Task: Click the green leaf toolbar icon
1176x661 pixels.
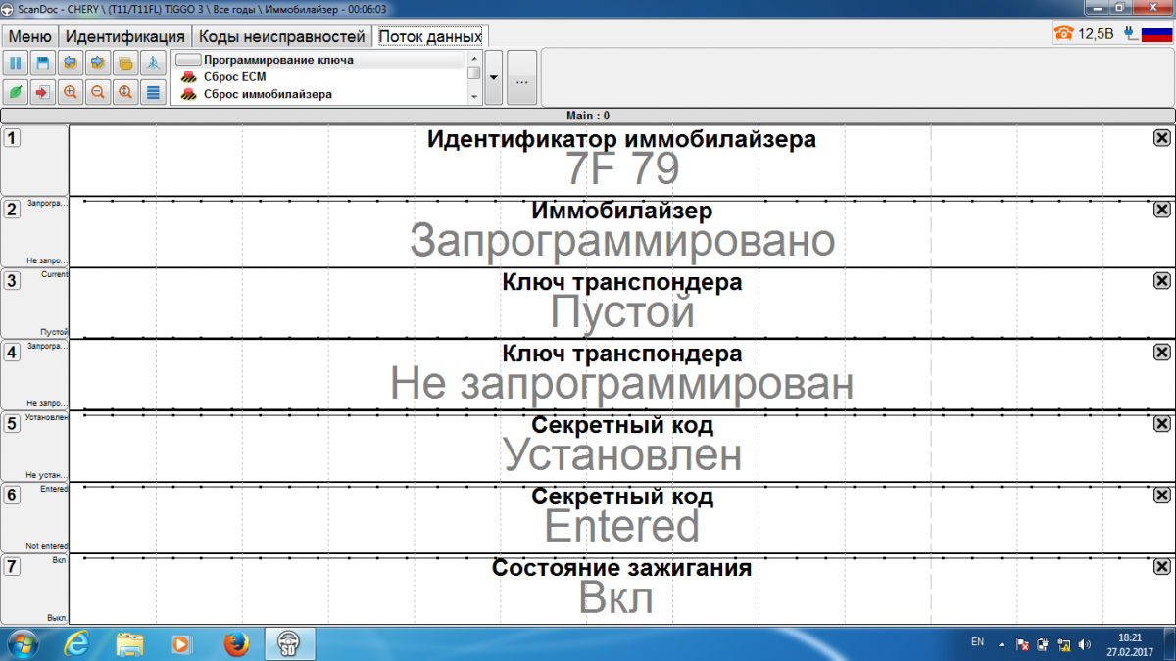Action: pyautogui.click(x=17, y=92)
